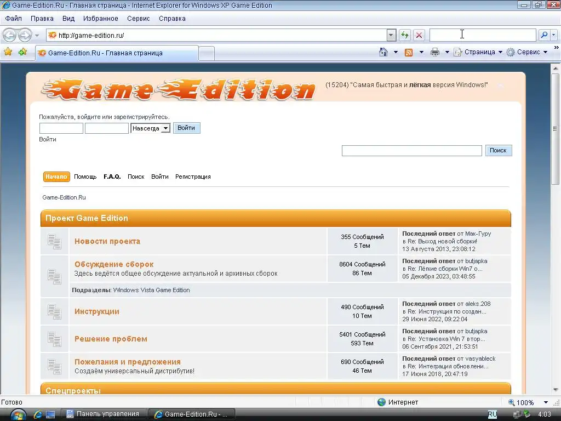The width and height of the screenshot is (561, 421).
Task: Click the Поиск search button
Action: [499, 150]
